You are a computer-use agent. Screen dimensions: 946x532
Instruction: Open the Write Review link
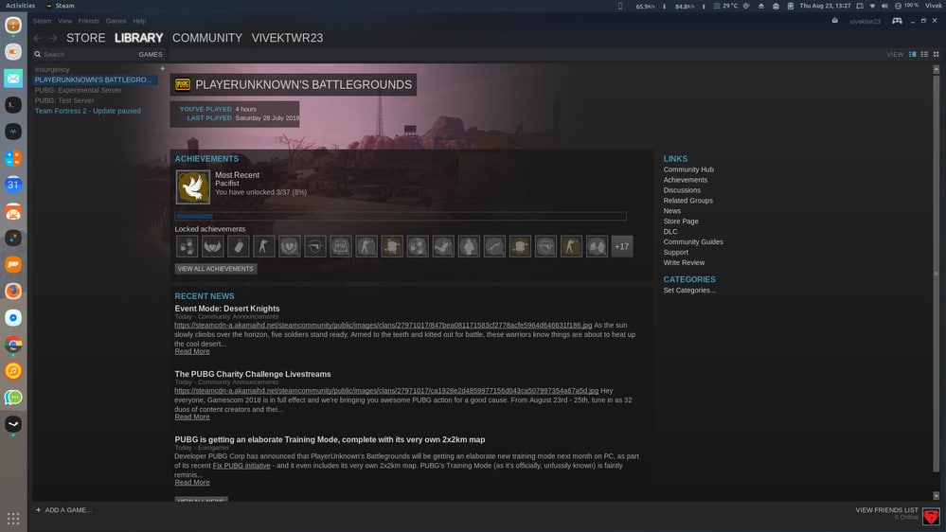(x=684, y=262)
